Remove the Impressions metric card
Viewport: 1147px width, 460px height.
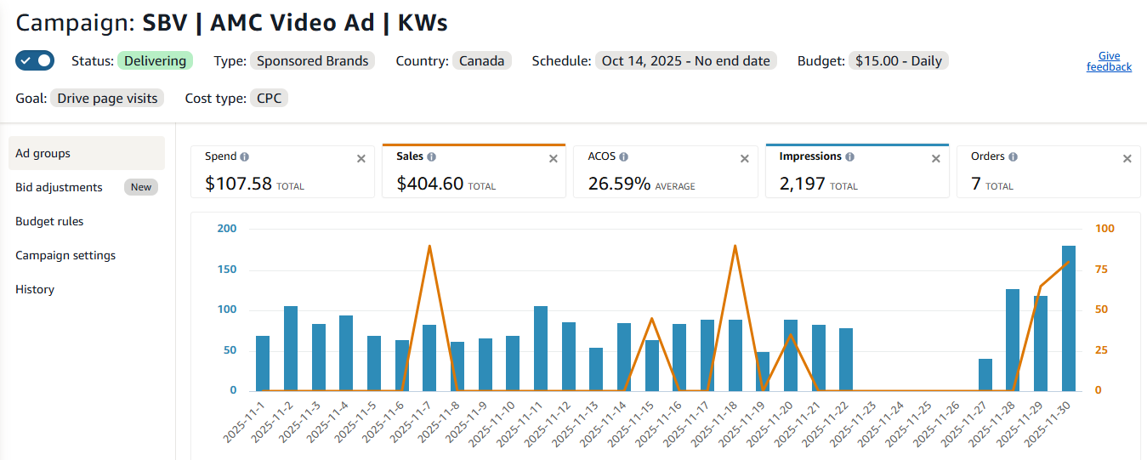(x=936, y=158)
